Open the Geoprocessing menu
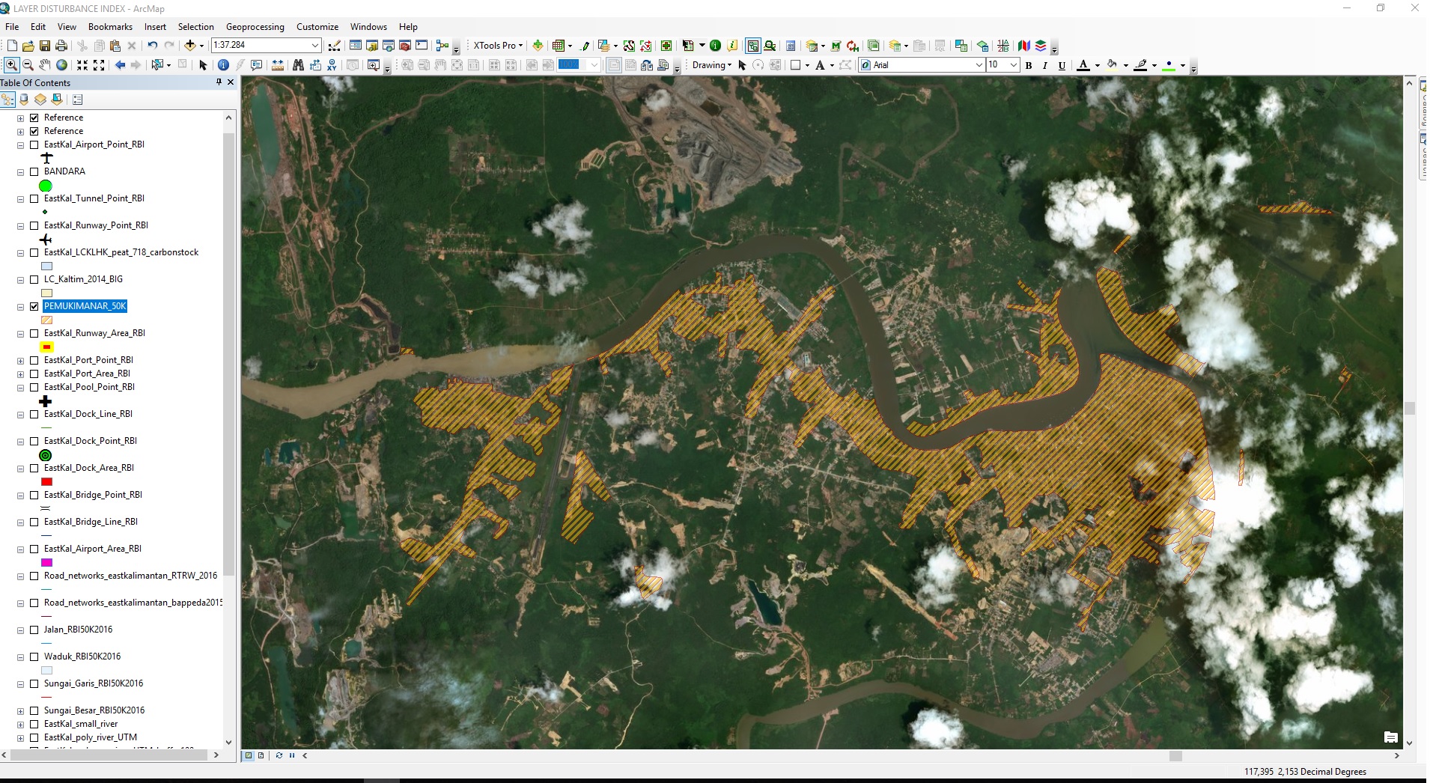Image resolution: width=1430 pixels, height=783 pixels. [x=255, y=26]
